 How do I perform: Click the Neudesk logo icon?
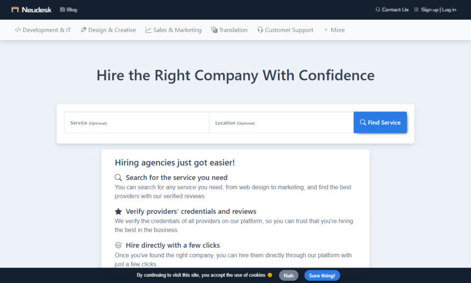click(x=15, y=10)
